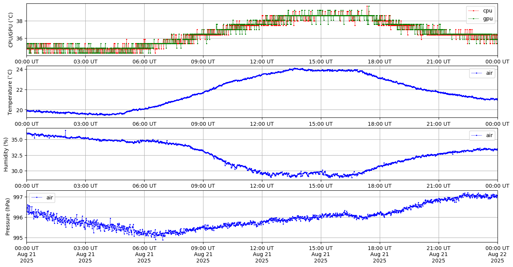Viewport: 513px width, 267px height.
Task: Click the "cpu" legend entry
Action: pos(480,11)
